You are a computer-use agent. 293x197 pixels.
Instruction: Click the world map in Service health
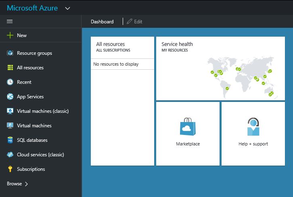(x=243, y=77)
